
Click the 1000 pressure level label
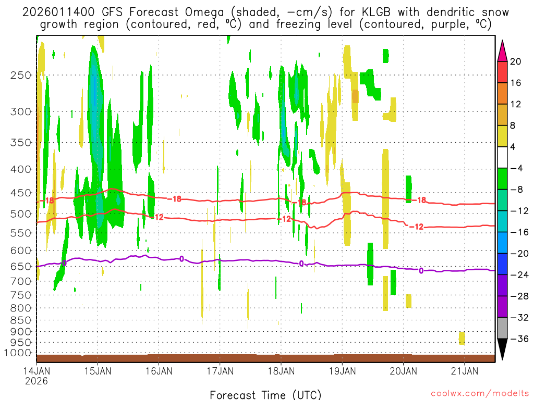pyautogui.click(x=18, y=353)
